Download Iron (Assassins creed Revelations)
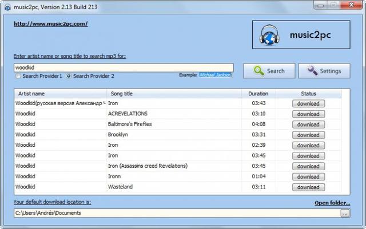 [308, 166]
